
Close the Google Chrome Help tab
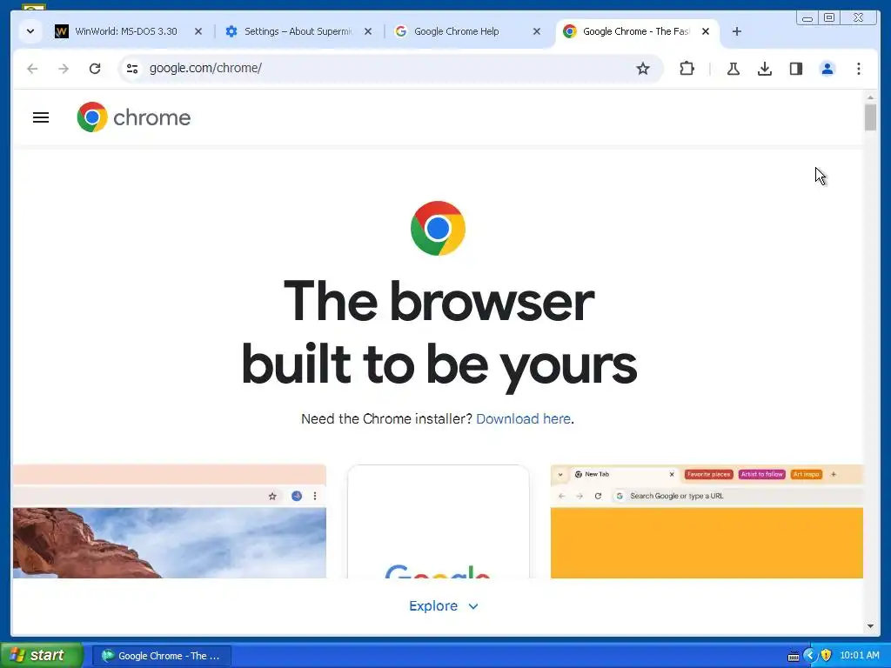point(537,31)
